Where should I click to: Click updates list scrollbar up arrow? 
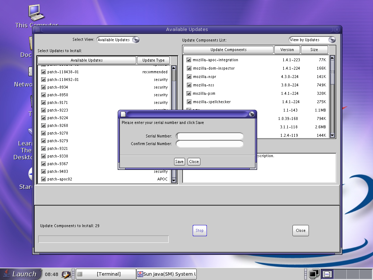pos(174,68)
